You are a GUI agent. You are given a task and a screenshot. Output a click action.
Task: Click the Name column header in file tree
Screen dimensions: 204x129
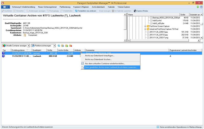click(x=154, y=15)
